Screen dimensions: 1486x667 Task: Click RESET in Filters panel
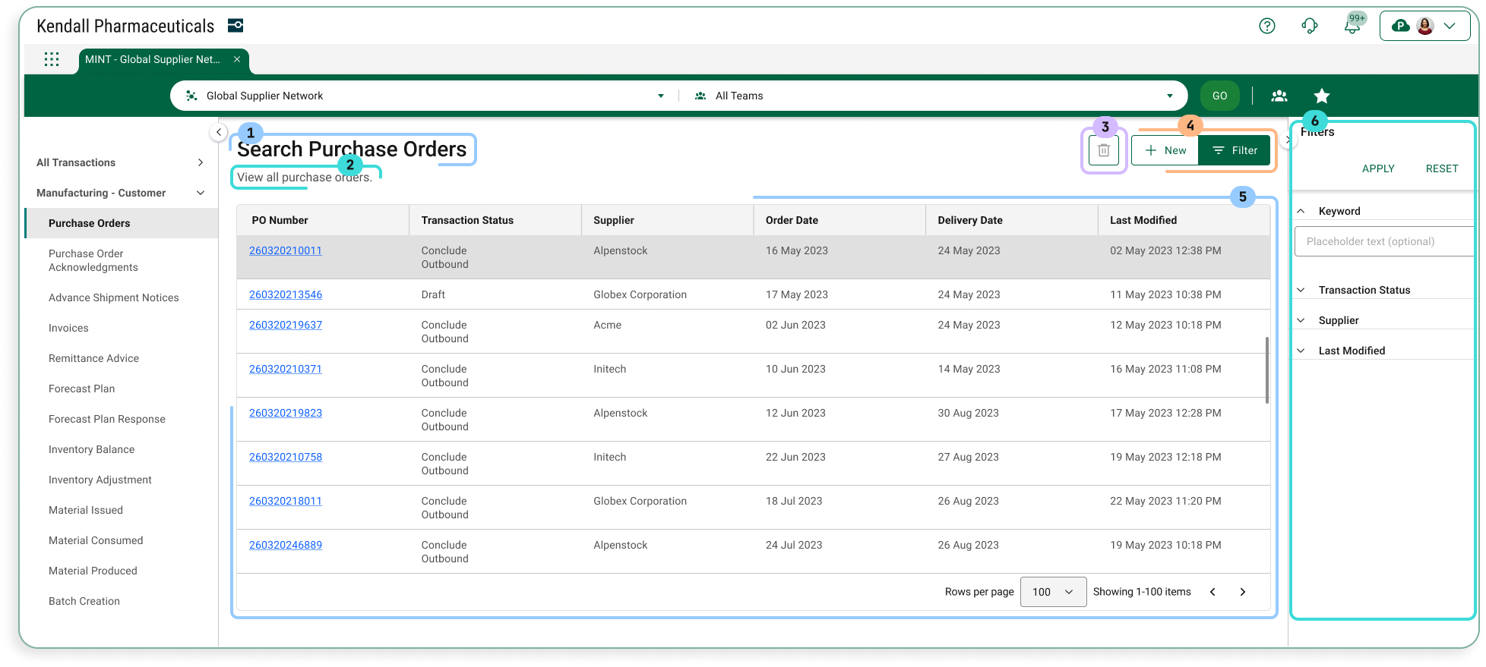click(x=1442, y=168)
